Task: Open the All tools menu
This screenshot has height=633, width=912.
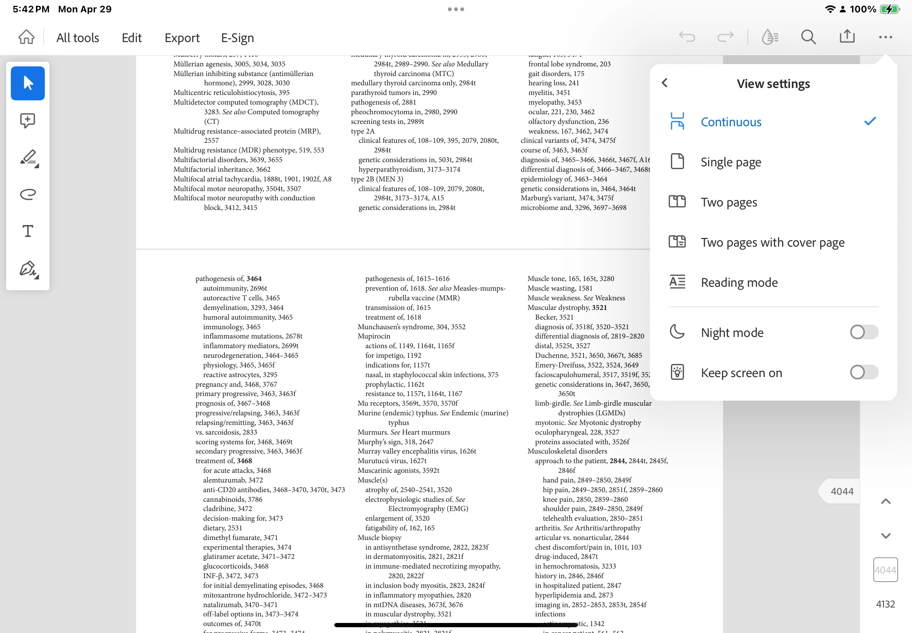Action: point(77,38)
